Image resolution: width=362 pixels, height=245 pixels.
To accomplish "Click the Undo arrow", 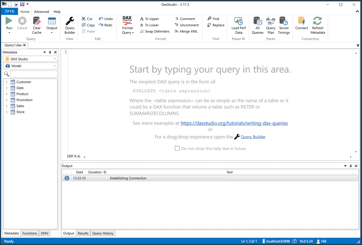I will 101,19.
